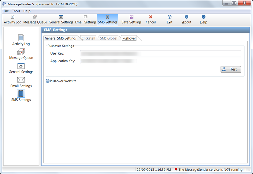The width and height of the screenshot is (253, 174).
Task: Open Email Settings from the top toolbar
Action: [x=86, y=20]
